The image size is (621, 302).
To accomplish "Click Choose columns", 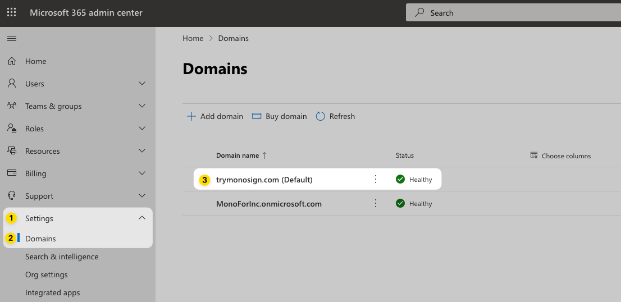I will click(561, 155).
